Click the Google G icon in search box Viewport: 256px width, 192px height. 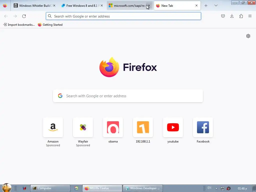click(x=60, y=96)
